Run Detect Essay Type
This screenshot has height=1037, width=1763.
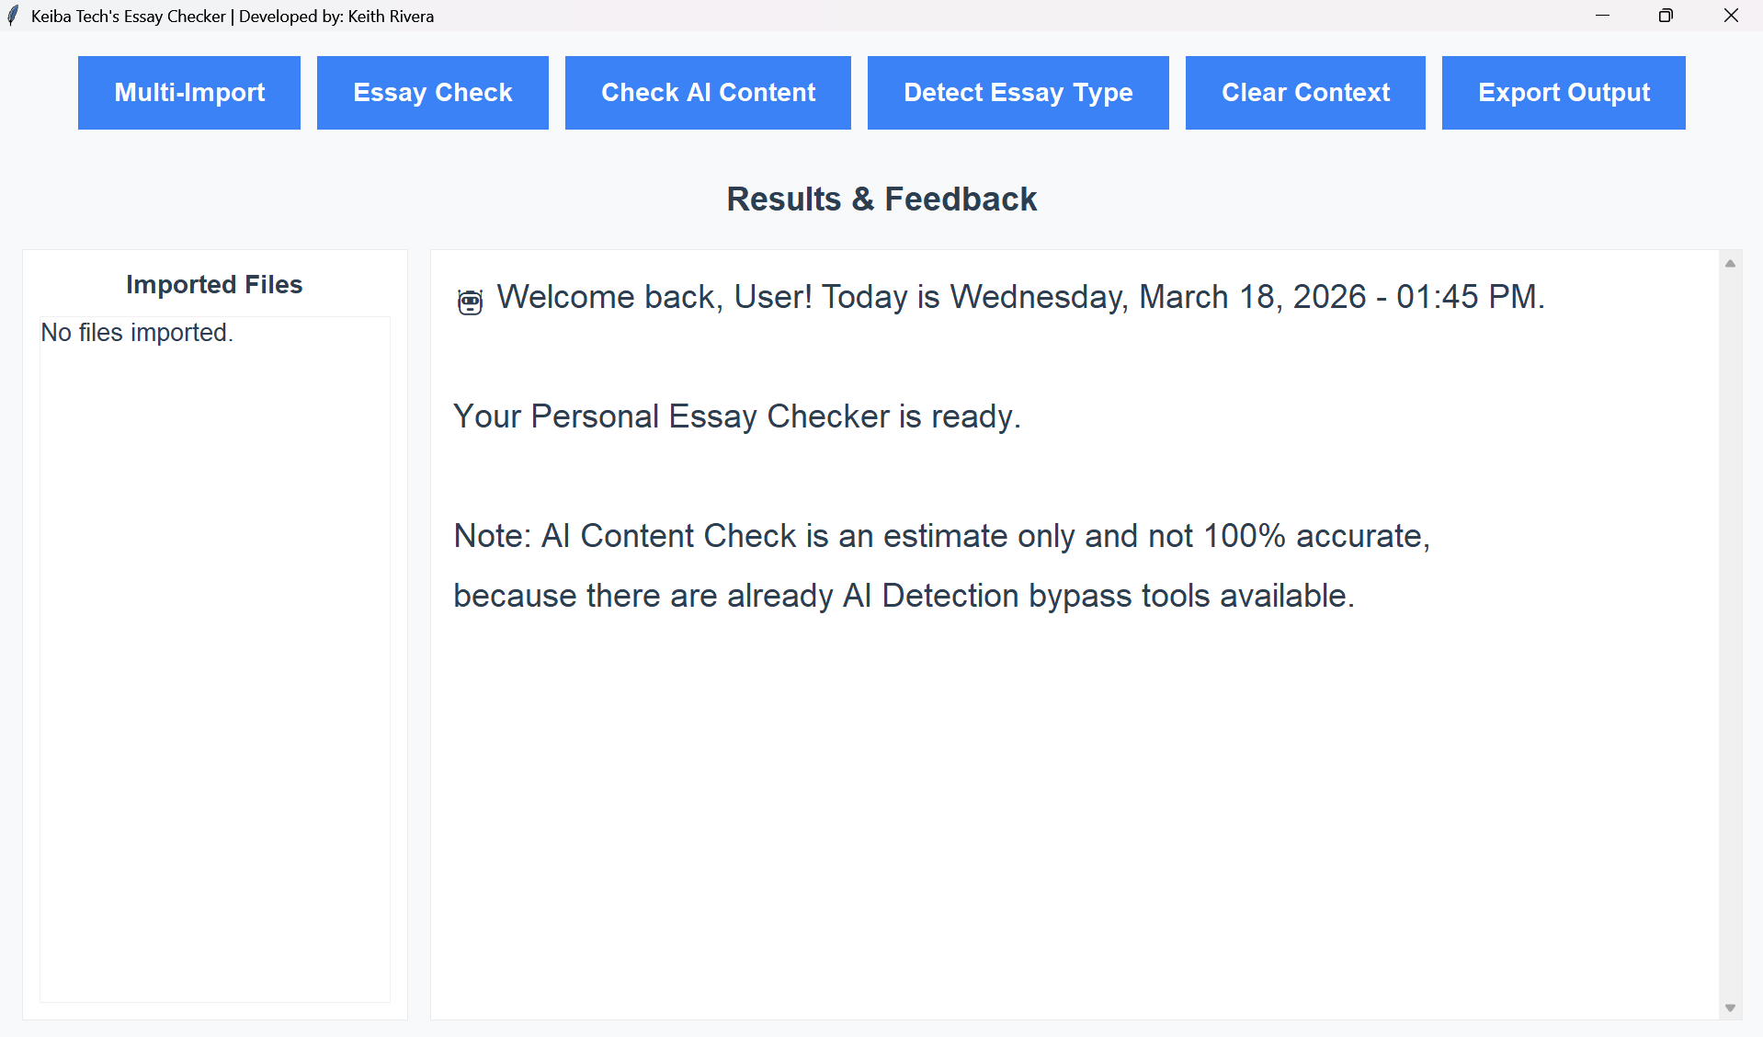click(x=1018, y=92)
